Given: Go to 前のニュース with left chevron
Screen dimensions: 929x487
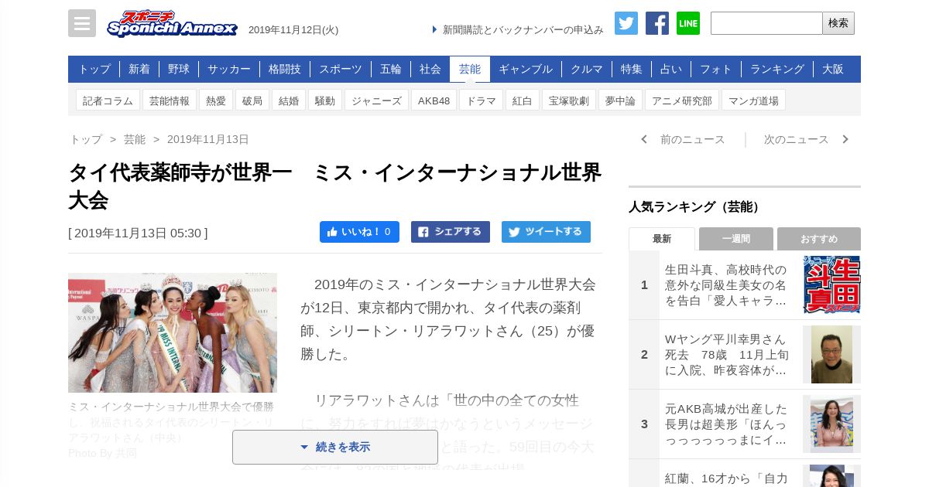Looking at the screenshot, I should [683, 139].
